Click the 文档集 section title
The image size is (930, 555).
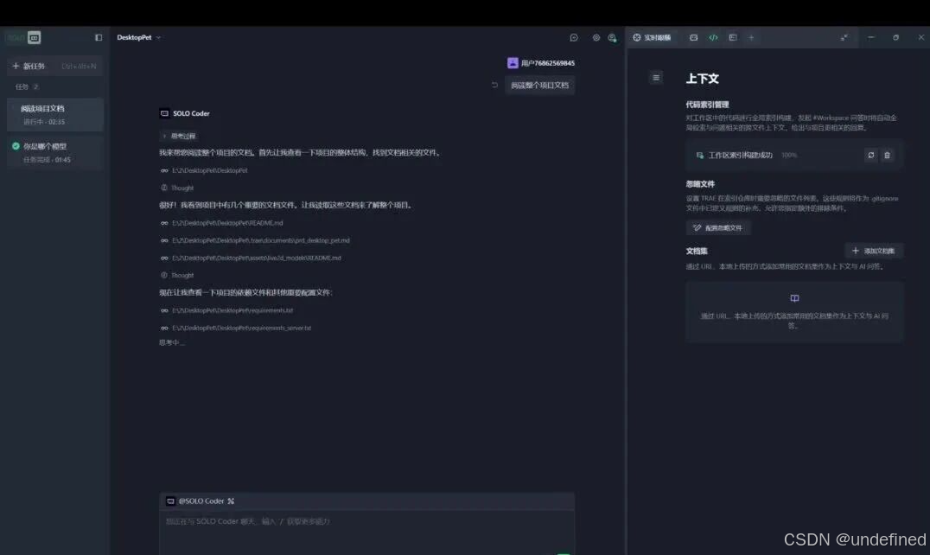pos(697,251)
